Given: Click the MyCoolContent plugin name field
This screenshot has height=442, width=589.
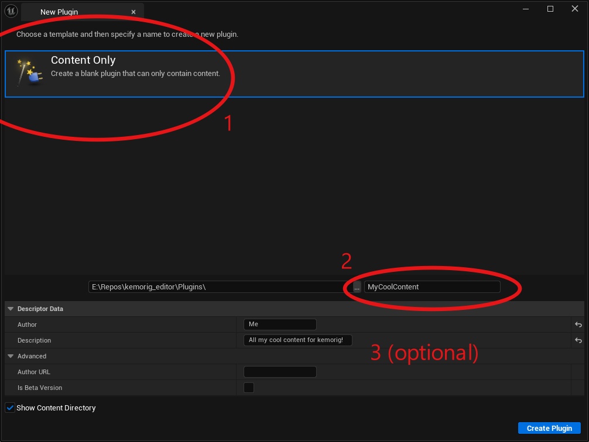Looking at the screenshot, I should (x=432, y=287).
